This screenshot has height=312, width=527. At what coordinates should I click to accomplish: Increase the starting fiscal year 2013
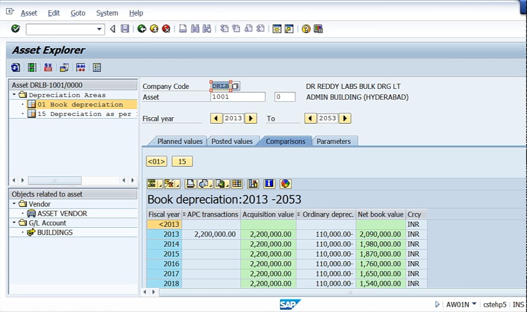coord(251,118)
